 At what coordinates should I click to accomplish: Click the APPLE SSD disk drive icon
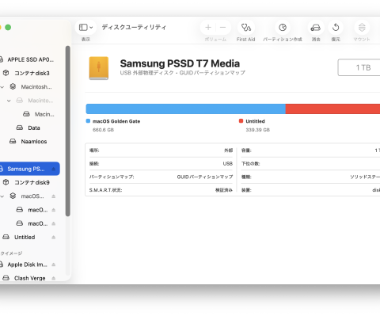point(2,59)
